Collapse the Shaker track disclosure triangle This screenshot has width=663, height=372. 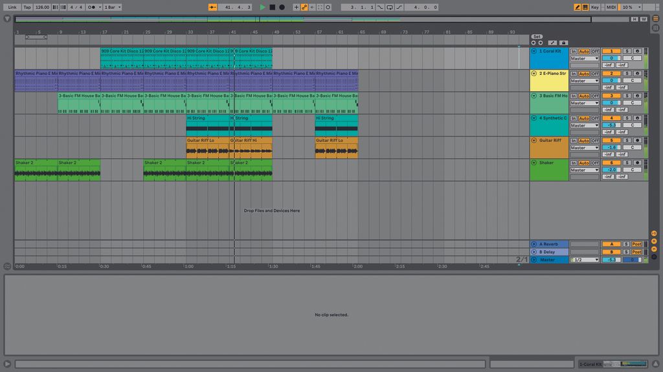[x=534, y=163]
